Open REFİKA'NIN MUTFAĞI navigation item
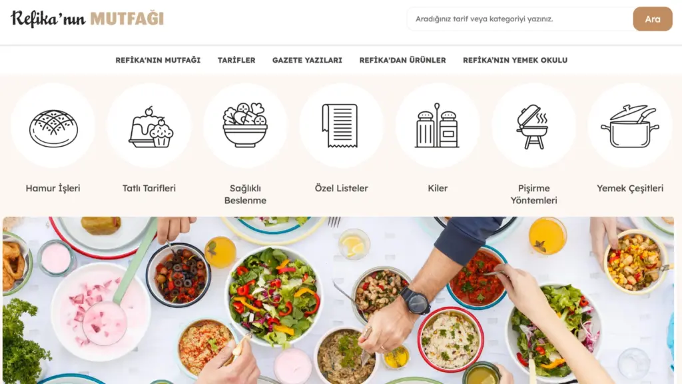 (x=158, y=60)
